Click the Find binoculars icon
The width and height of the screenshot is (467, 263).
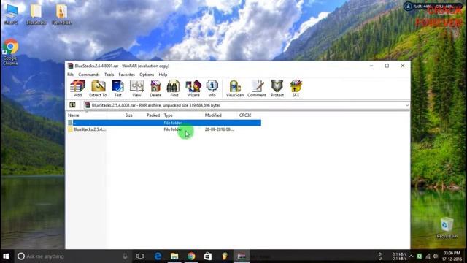[174, 88]
